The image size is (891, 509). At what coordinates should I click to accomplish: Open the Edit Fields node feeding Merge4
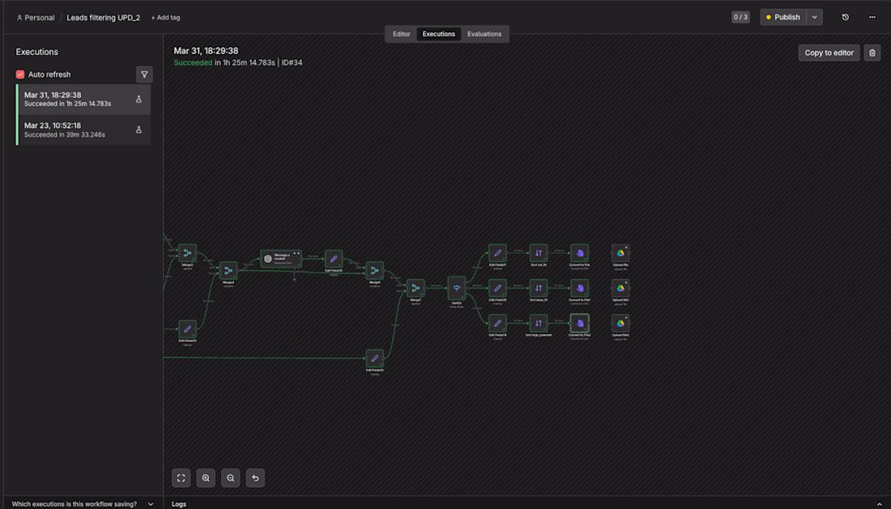(x=187, y=329)
